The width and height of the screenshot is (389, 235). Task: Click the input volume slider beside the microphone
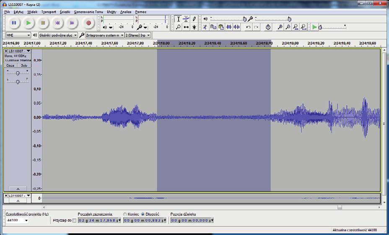(x=273, y=19)
